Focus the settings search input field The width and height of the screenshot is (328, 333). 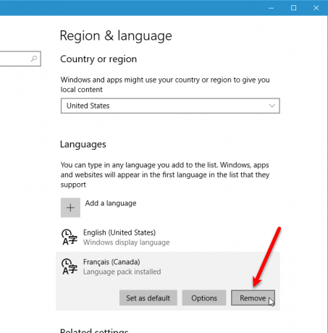click(20, 59)
